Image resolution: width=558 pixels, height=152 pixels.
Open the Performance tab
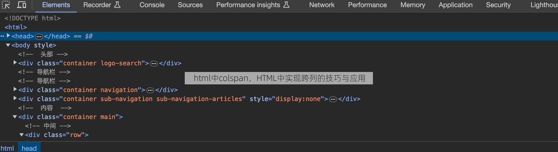pyautogui.click(x=367, y=5)
